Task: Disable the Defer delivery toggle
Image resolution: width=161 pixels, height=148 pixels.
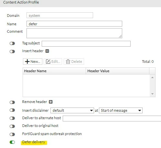Action: [x=12, y=142]
